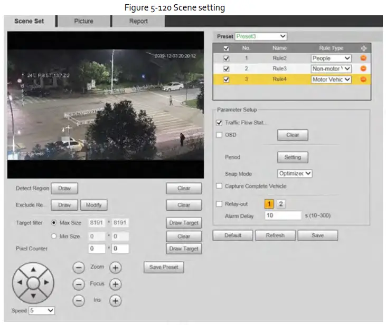Click Draw for Exclude Region
The height and width of the screenshot is (325, 386).
(x=64, y=205)
